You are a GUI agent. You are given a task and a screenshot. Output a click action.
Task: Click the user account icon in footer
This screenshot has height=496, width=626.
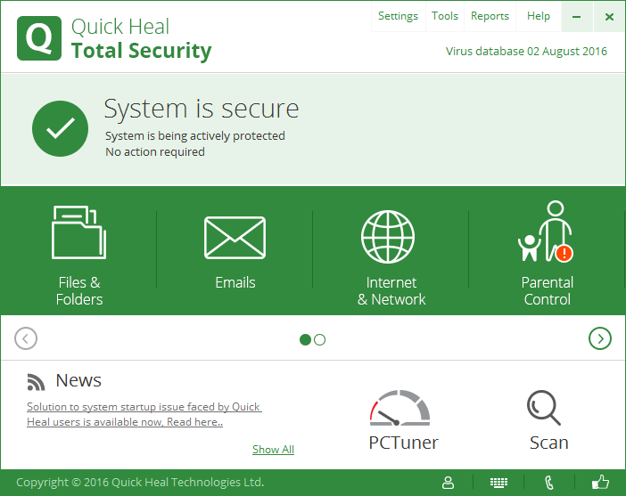(449, 483)
